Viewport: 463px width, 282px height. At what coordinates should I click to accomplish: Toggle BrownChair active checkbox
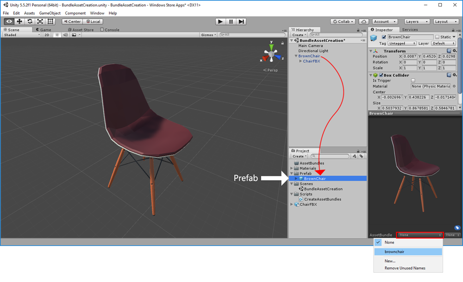pyautogui.click(x=383, y=37)
